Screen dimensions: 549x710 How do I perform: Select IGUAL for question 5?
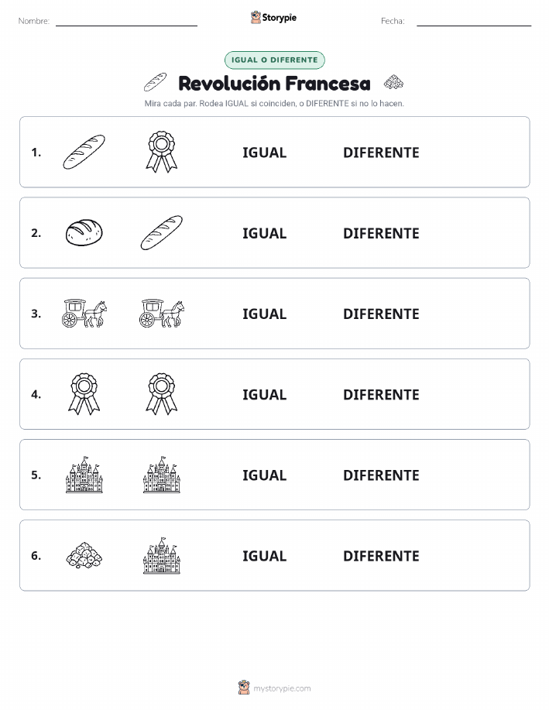[x=265, y=475]
